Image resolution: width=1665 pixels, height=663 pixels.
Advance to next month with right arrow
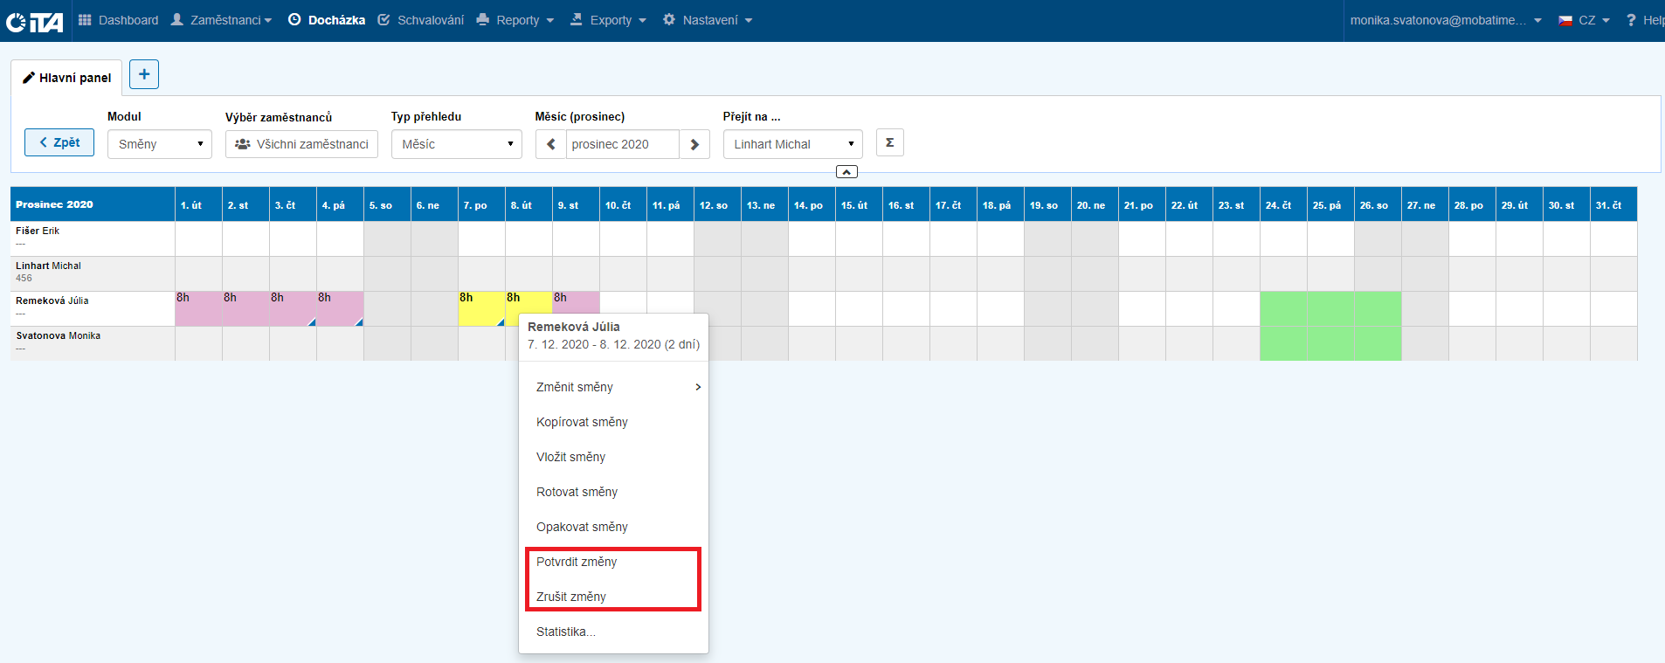pos(694,144)
